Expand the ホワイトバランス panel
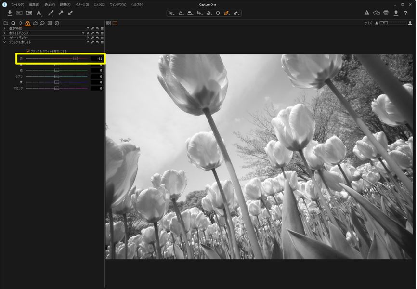The image size is (417, 289). pos(4,33)
